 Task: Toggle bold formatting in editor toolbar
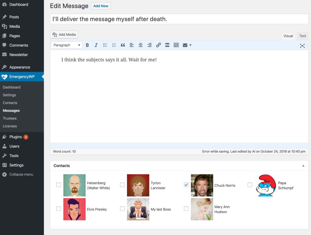pyautogui.click(x=87, y=45)
